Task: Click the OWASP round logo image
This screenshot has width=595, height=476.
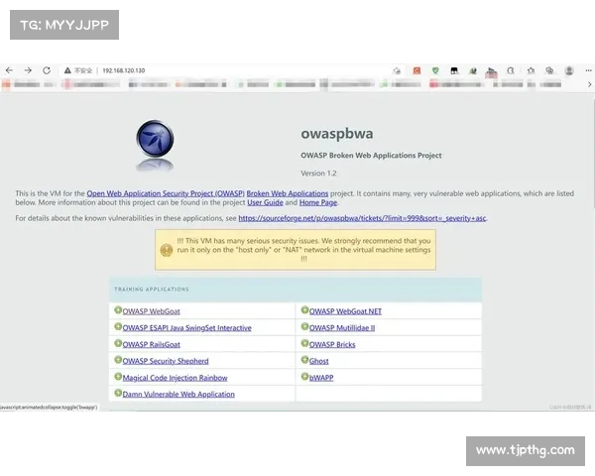Action: coord(155,139)
